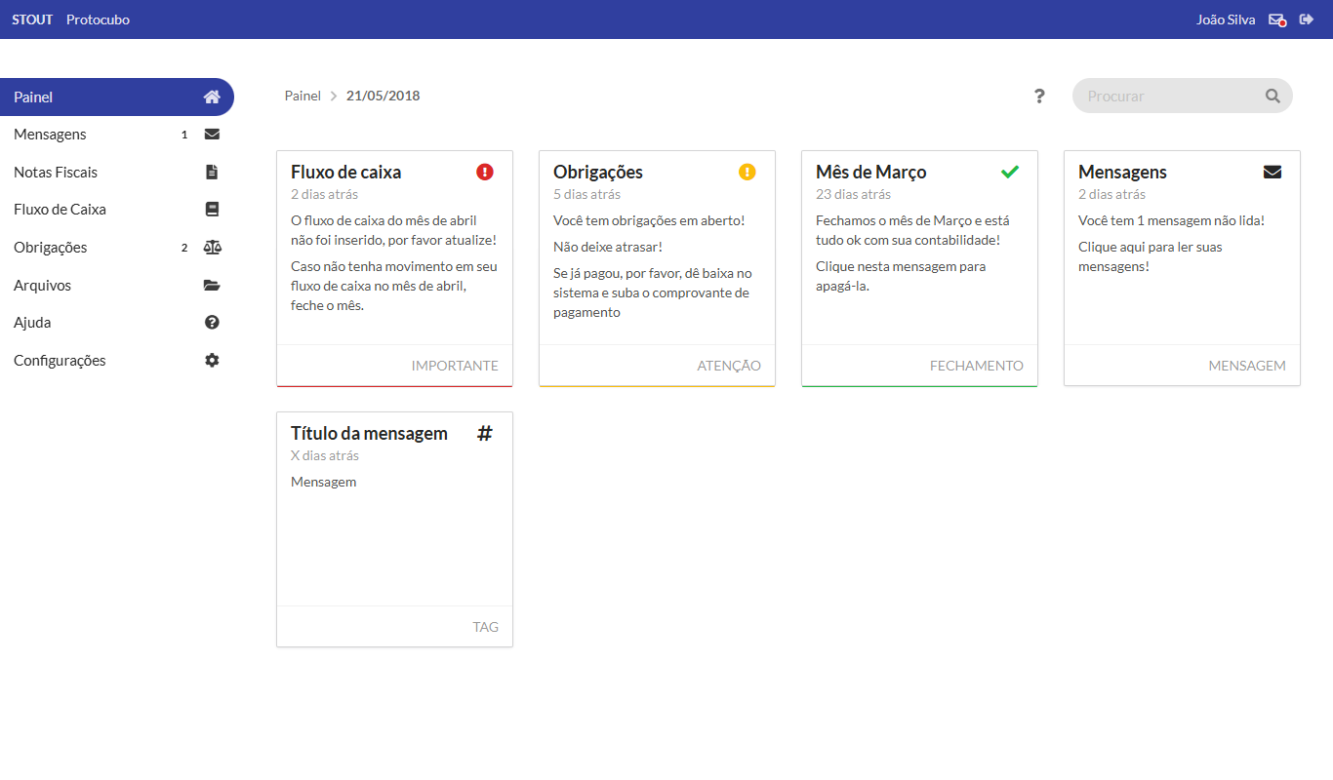This screenshot has width=1333, height=780.
Task: Click the red alert icon on Fluxo de caixa card
Action: [x=485, y=172]
